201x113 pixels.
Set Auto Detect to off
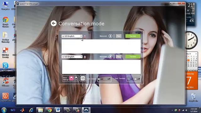point(106,79)
